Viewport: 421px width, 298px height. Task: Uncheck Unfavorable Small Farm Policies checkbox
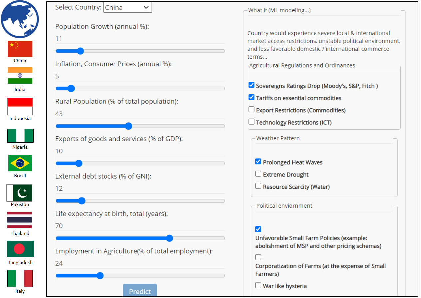point(258,229)
